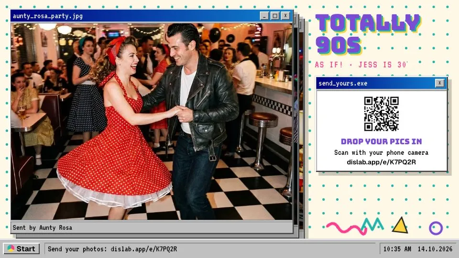Maximize the aunty_rosa_party.jpg window
This screenshot has width=459, height=258.
point(275,16)
